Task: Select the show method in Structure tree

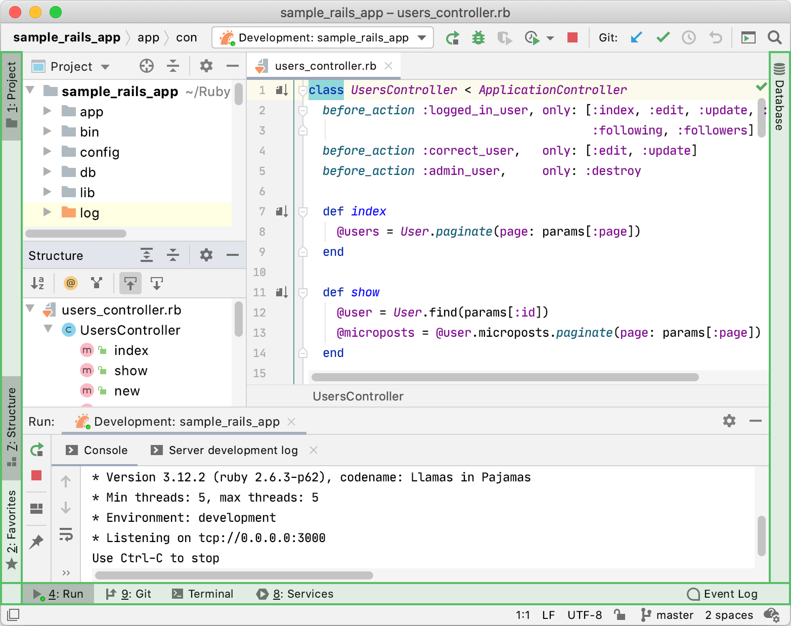Action: (x=130, y=371)
